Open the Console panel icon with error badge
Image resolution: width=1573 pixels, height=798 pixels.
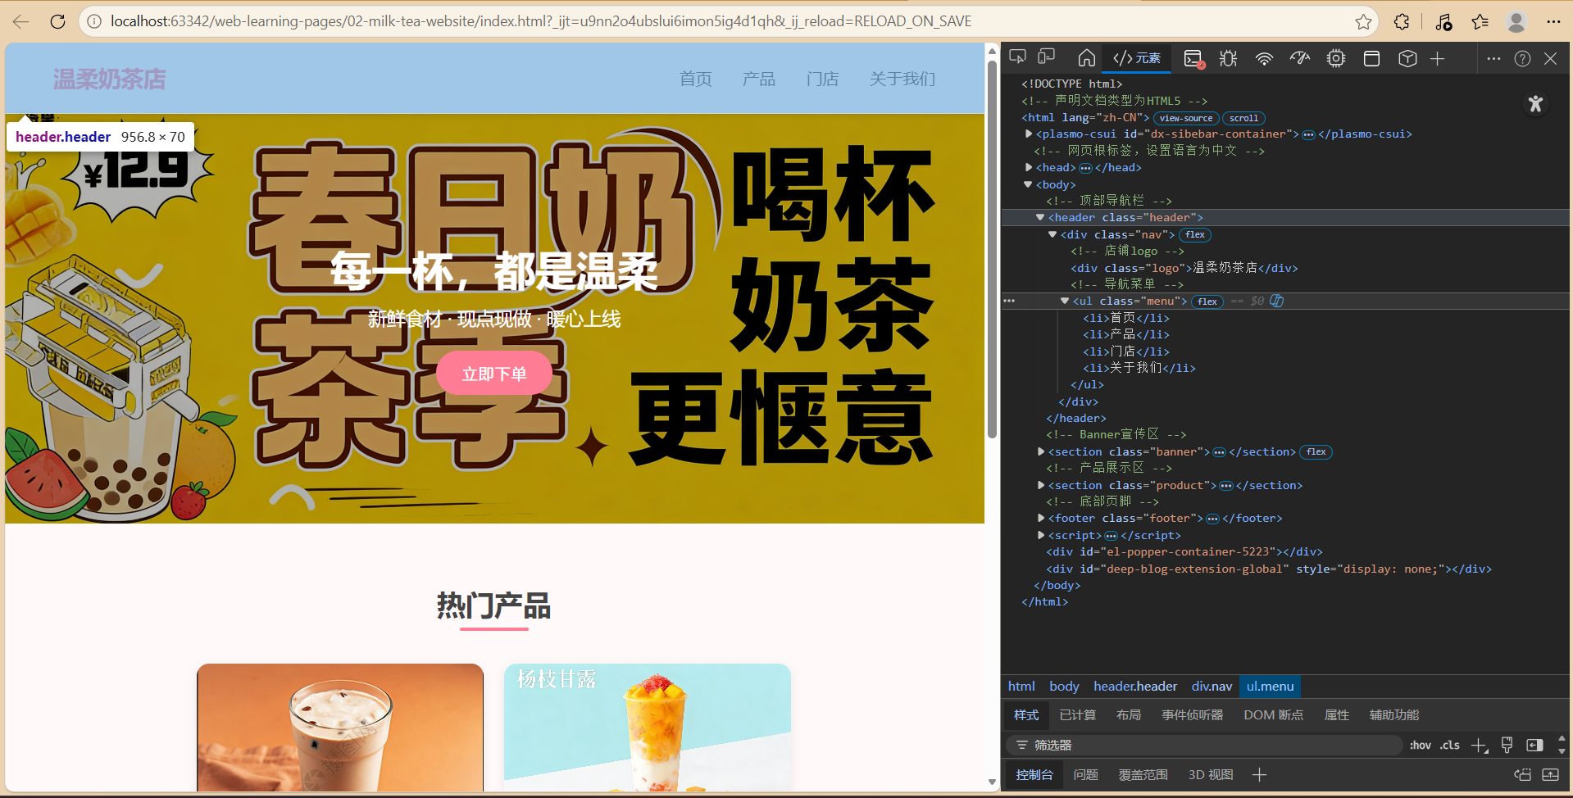(1193, 59)
